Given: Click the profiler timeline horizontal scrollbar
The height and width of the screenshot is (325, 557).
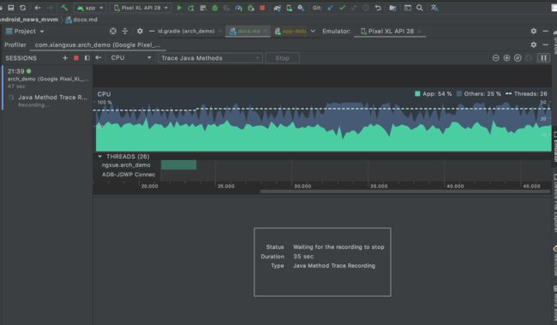Looking at the screenshot, I should pos(405,192).
